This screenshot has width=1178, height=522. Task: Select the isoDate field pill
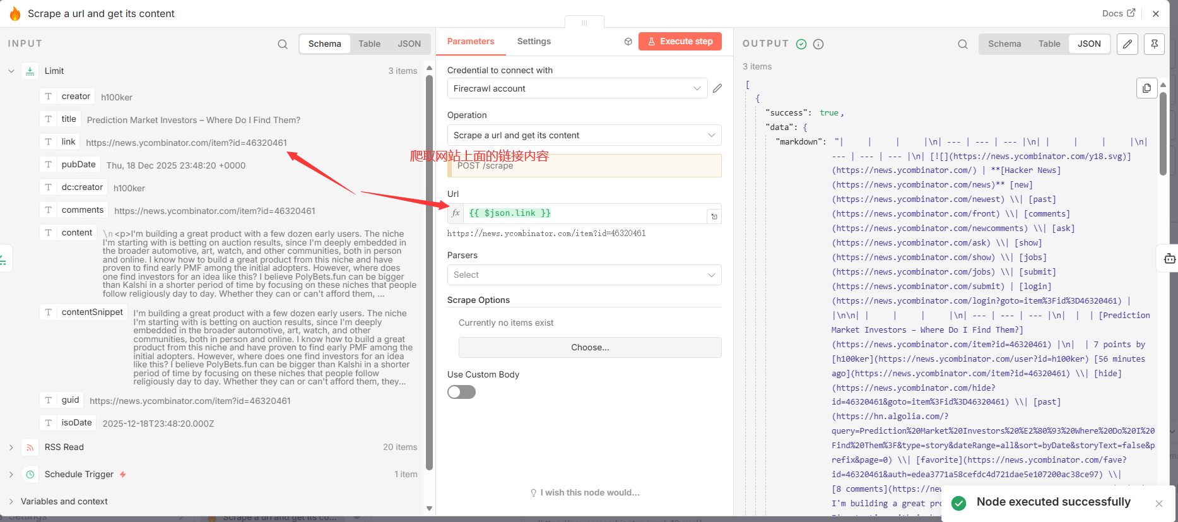click(68, 422)
